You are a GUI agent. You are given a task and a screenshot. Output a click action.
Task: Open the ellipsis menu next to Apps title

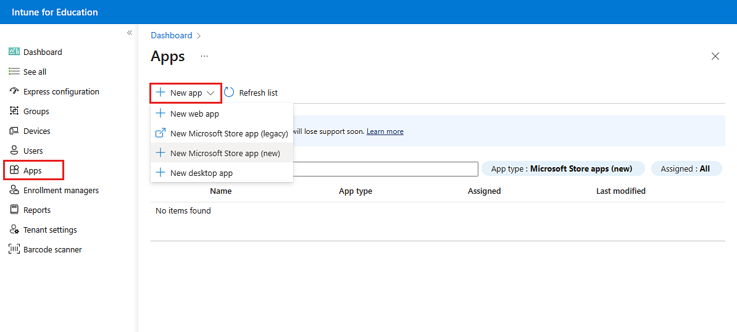204,56
